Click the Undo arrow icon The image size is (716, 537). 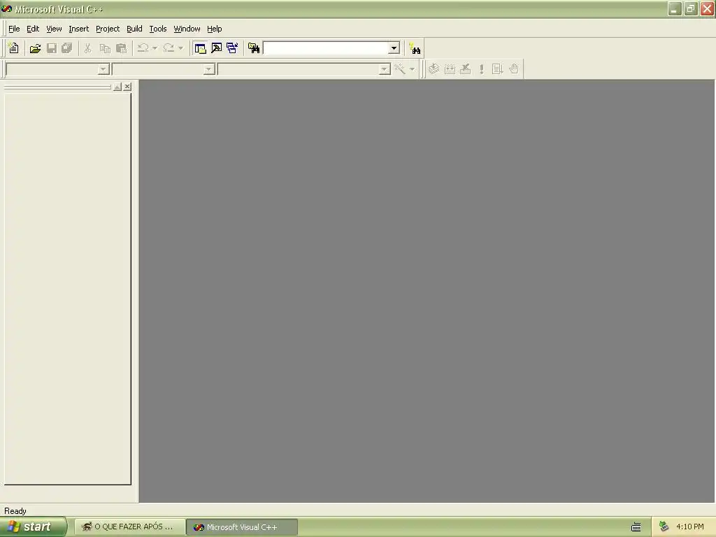[143, 48]
